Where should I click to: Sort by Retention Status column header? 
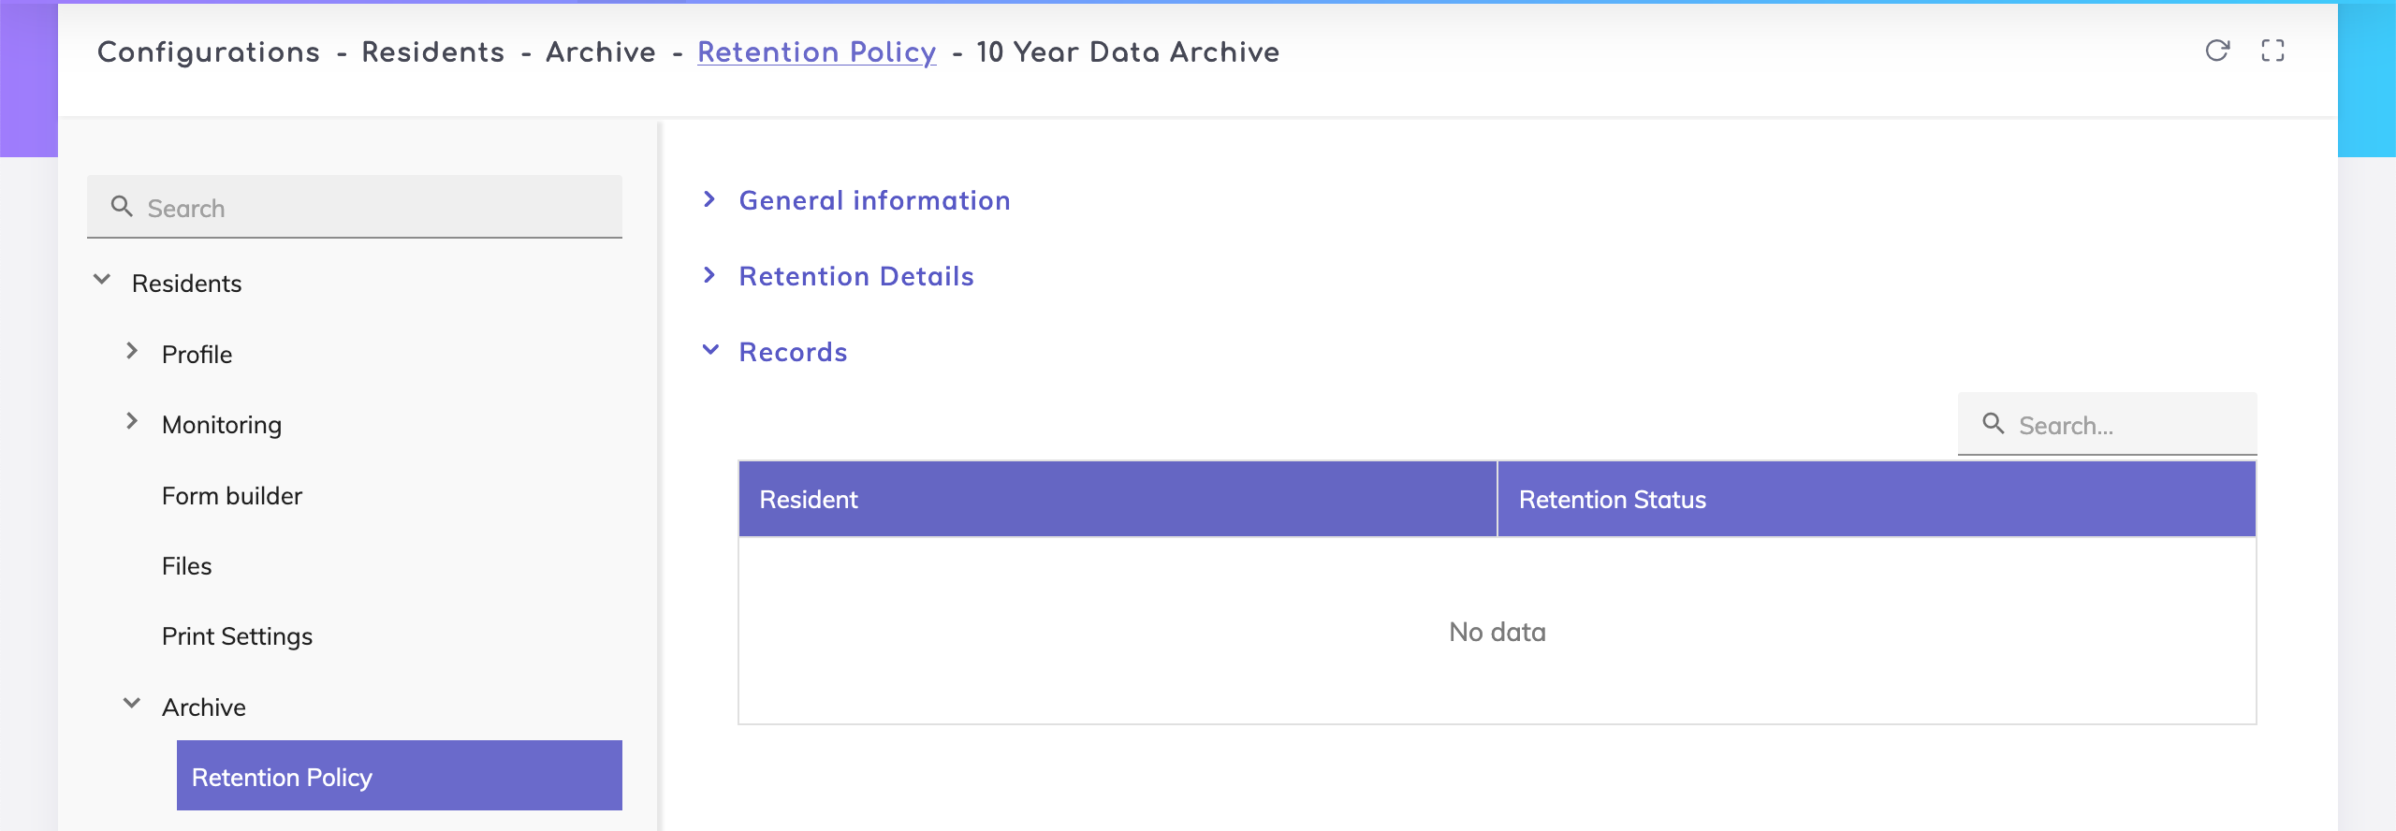click(x=1612, y=500)
